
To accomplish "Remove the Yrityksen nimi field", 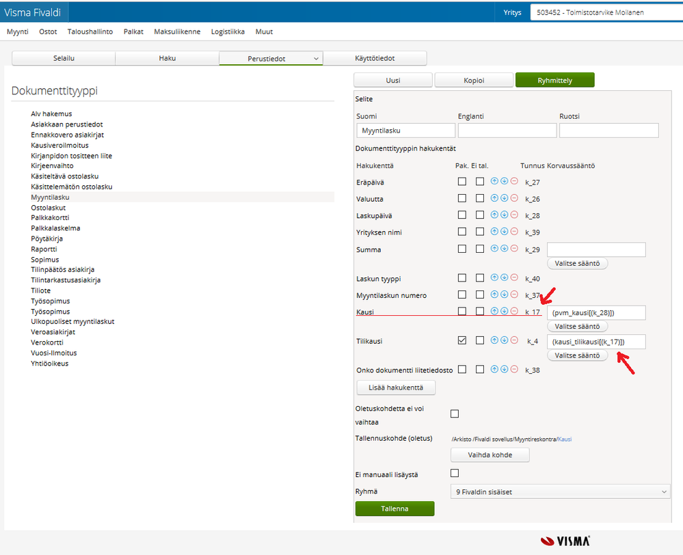I will pos(514,231).
